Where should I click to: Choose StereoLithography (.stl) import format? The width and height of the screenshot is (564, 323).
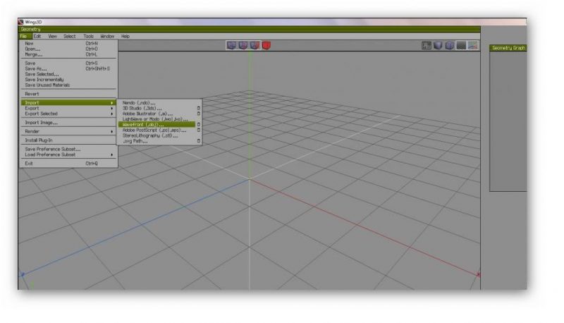[149, 135]
